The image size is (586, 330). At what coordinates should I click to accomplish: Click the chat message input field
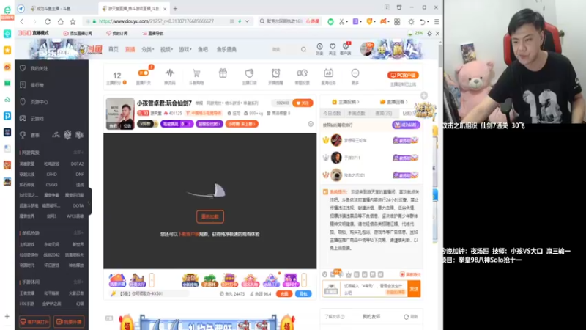pyautogui.click(x=374, y=289)
